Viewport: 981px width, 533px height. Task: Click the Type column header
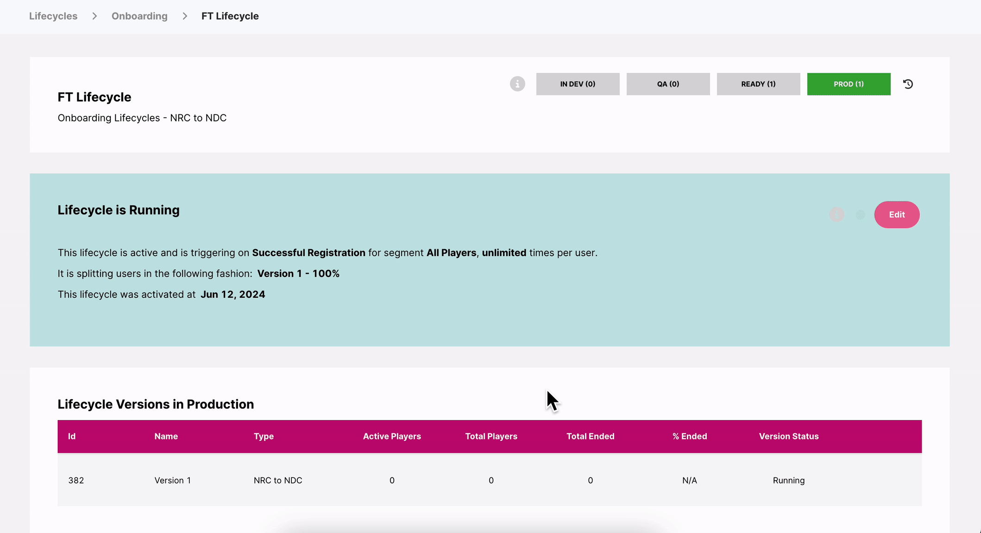click(264, 436)
